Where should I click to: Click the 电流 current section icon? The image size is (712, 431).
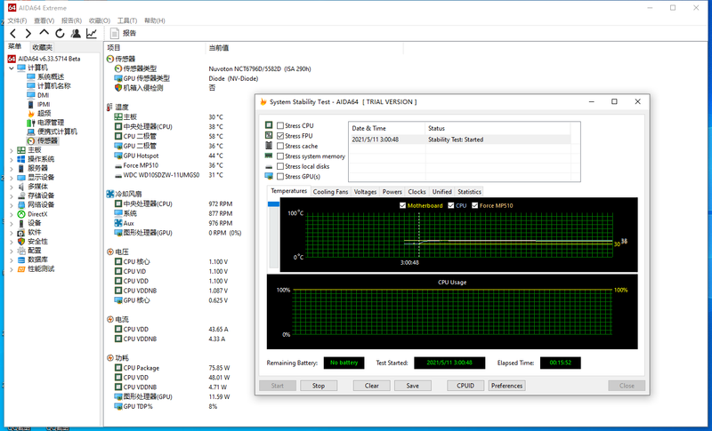click(x=109, y=319)
